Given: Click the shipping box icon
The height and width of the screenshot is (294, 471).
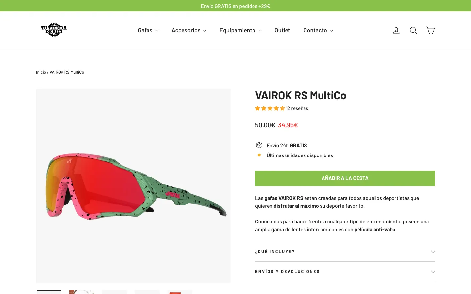Looking at the screenshot, I should (259, 145).
